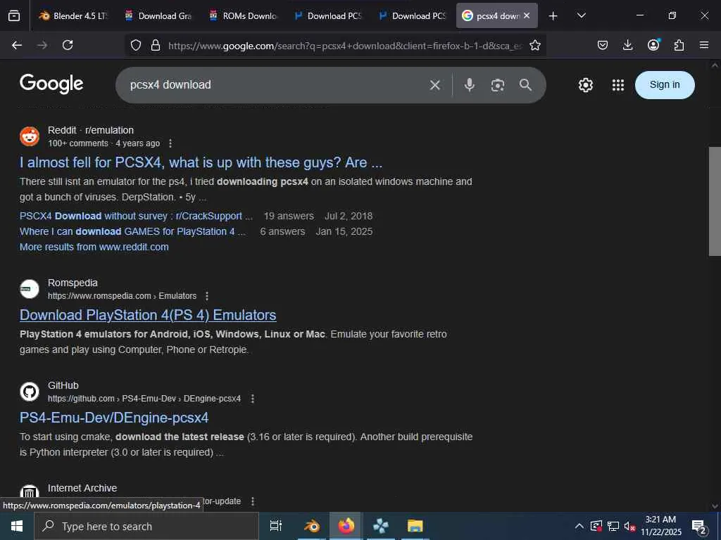The width and height of the screenshot is (721, 540).
Task: Show hidden system tray icons
Action: 579,526
